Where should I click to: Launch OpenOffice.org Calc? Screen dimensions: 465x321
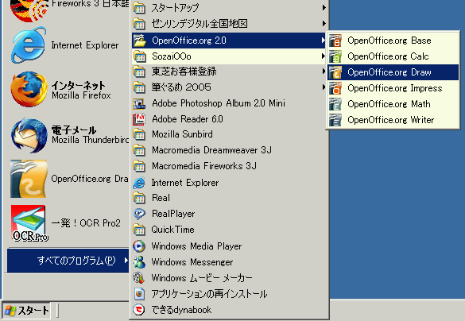[x=393, y=56]
